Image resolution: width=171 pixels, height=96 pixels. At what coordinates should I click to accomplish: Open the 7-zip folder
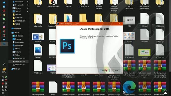point(38,4)
